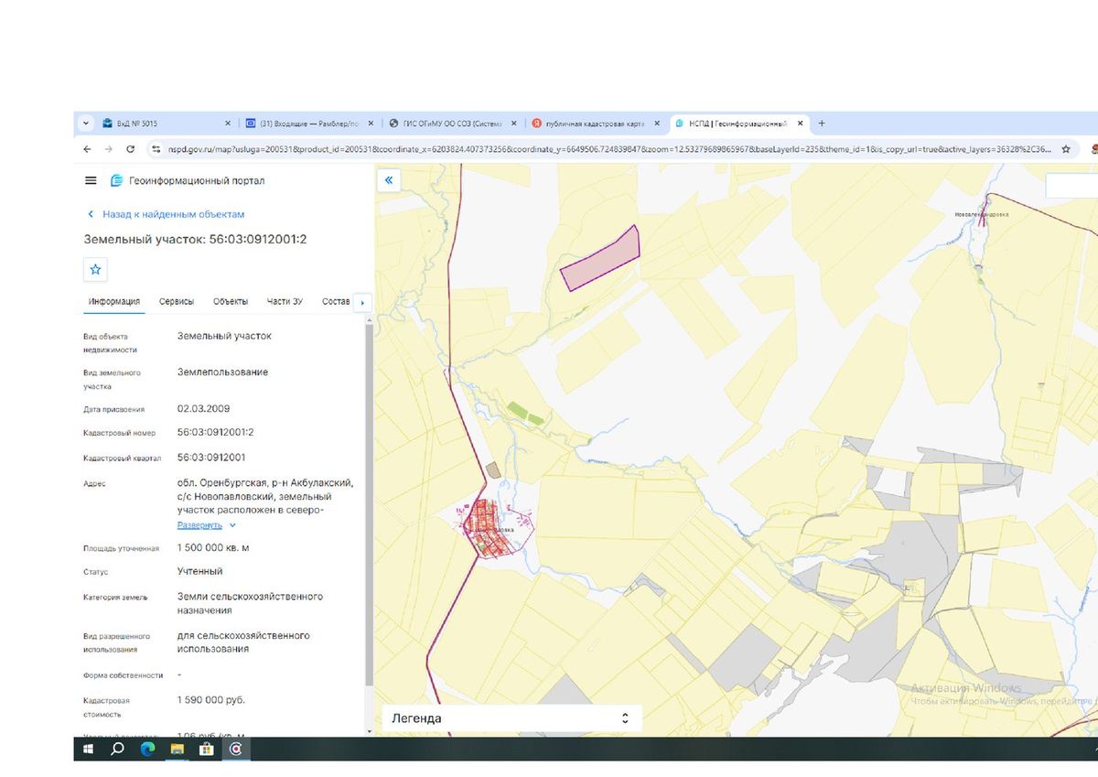Viewport: 1098px width, 777px height.
Task: Expand the full address with Развернуть
Action: click(x=207, y=525)
